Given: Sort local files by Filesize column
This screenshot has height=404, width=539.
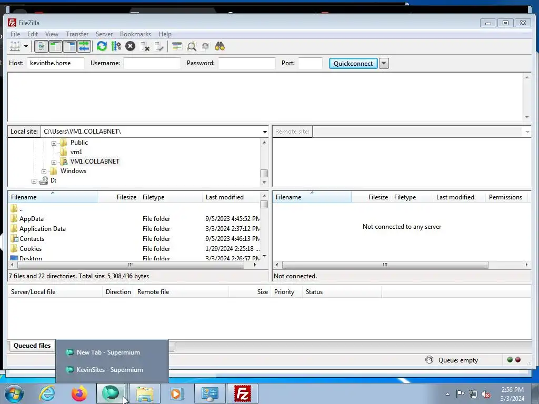Looking at the screenshot, I should point(118,197).
